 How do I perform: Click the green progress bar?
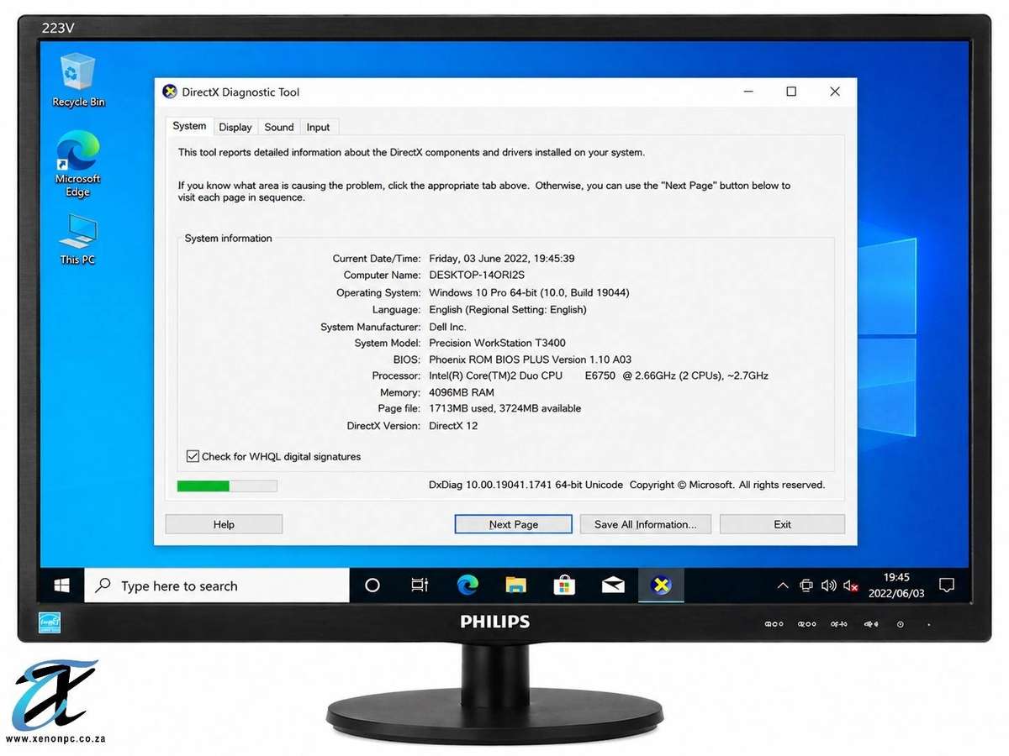pos(227,486)
